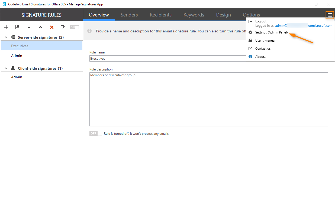Click Log out in the menu
The height and width of the screenshot is (202, 335).
pyautogui.click(x=260, y=21)
